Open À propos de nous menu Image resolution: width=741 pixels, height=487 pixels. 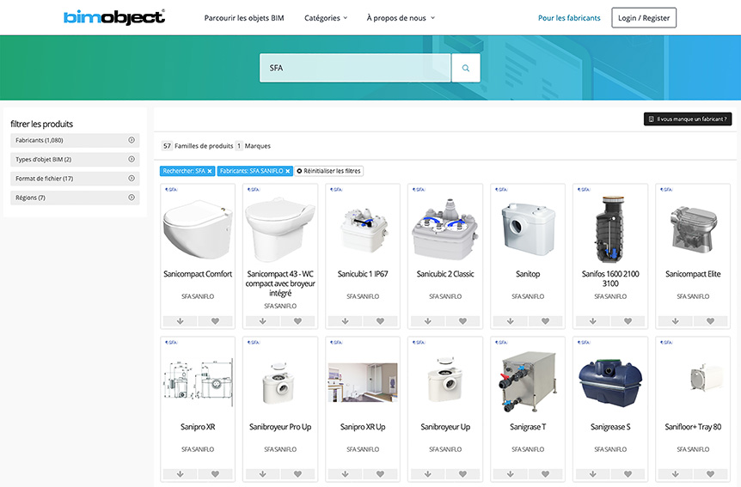(401, 18)
